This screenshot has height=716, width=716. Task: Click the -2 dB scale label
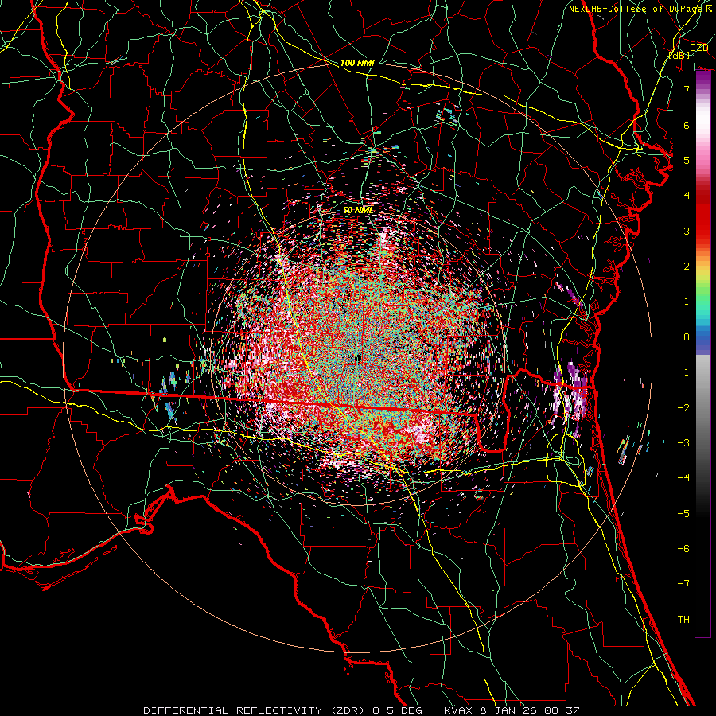click(x=683, y=407)
